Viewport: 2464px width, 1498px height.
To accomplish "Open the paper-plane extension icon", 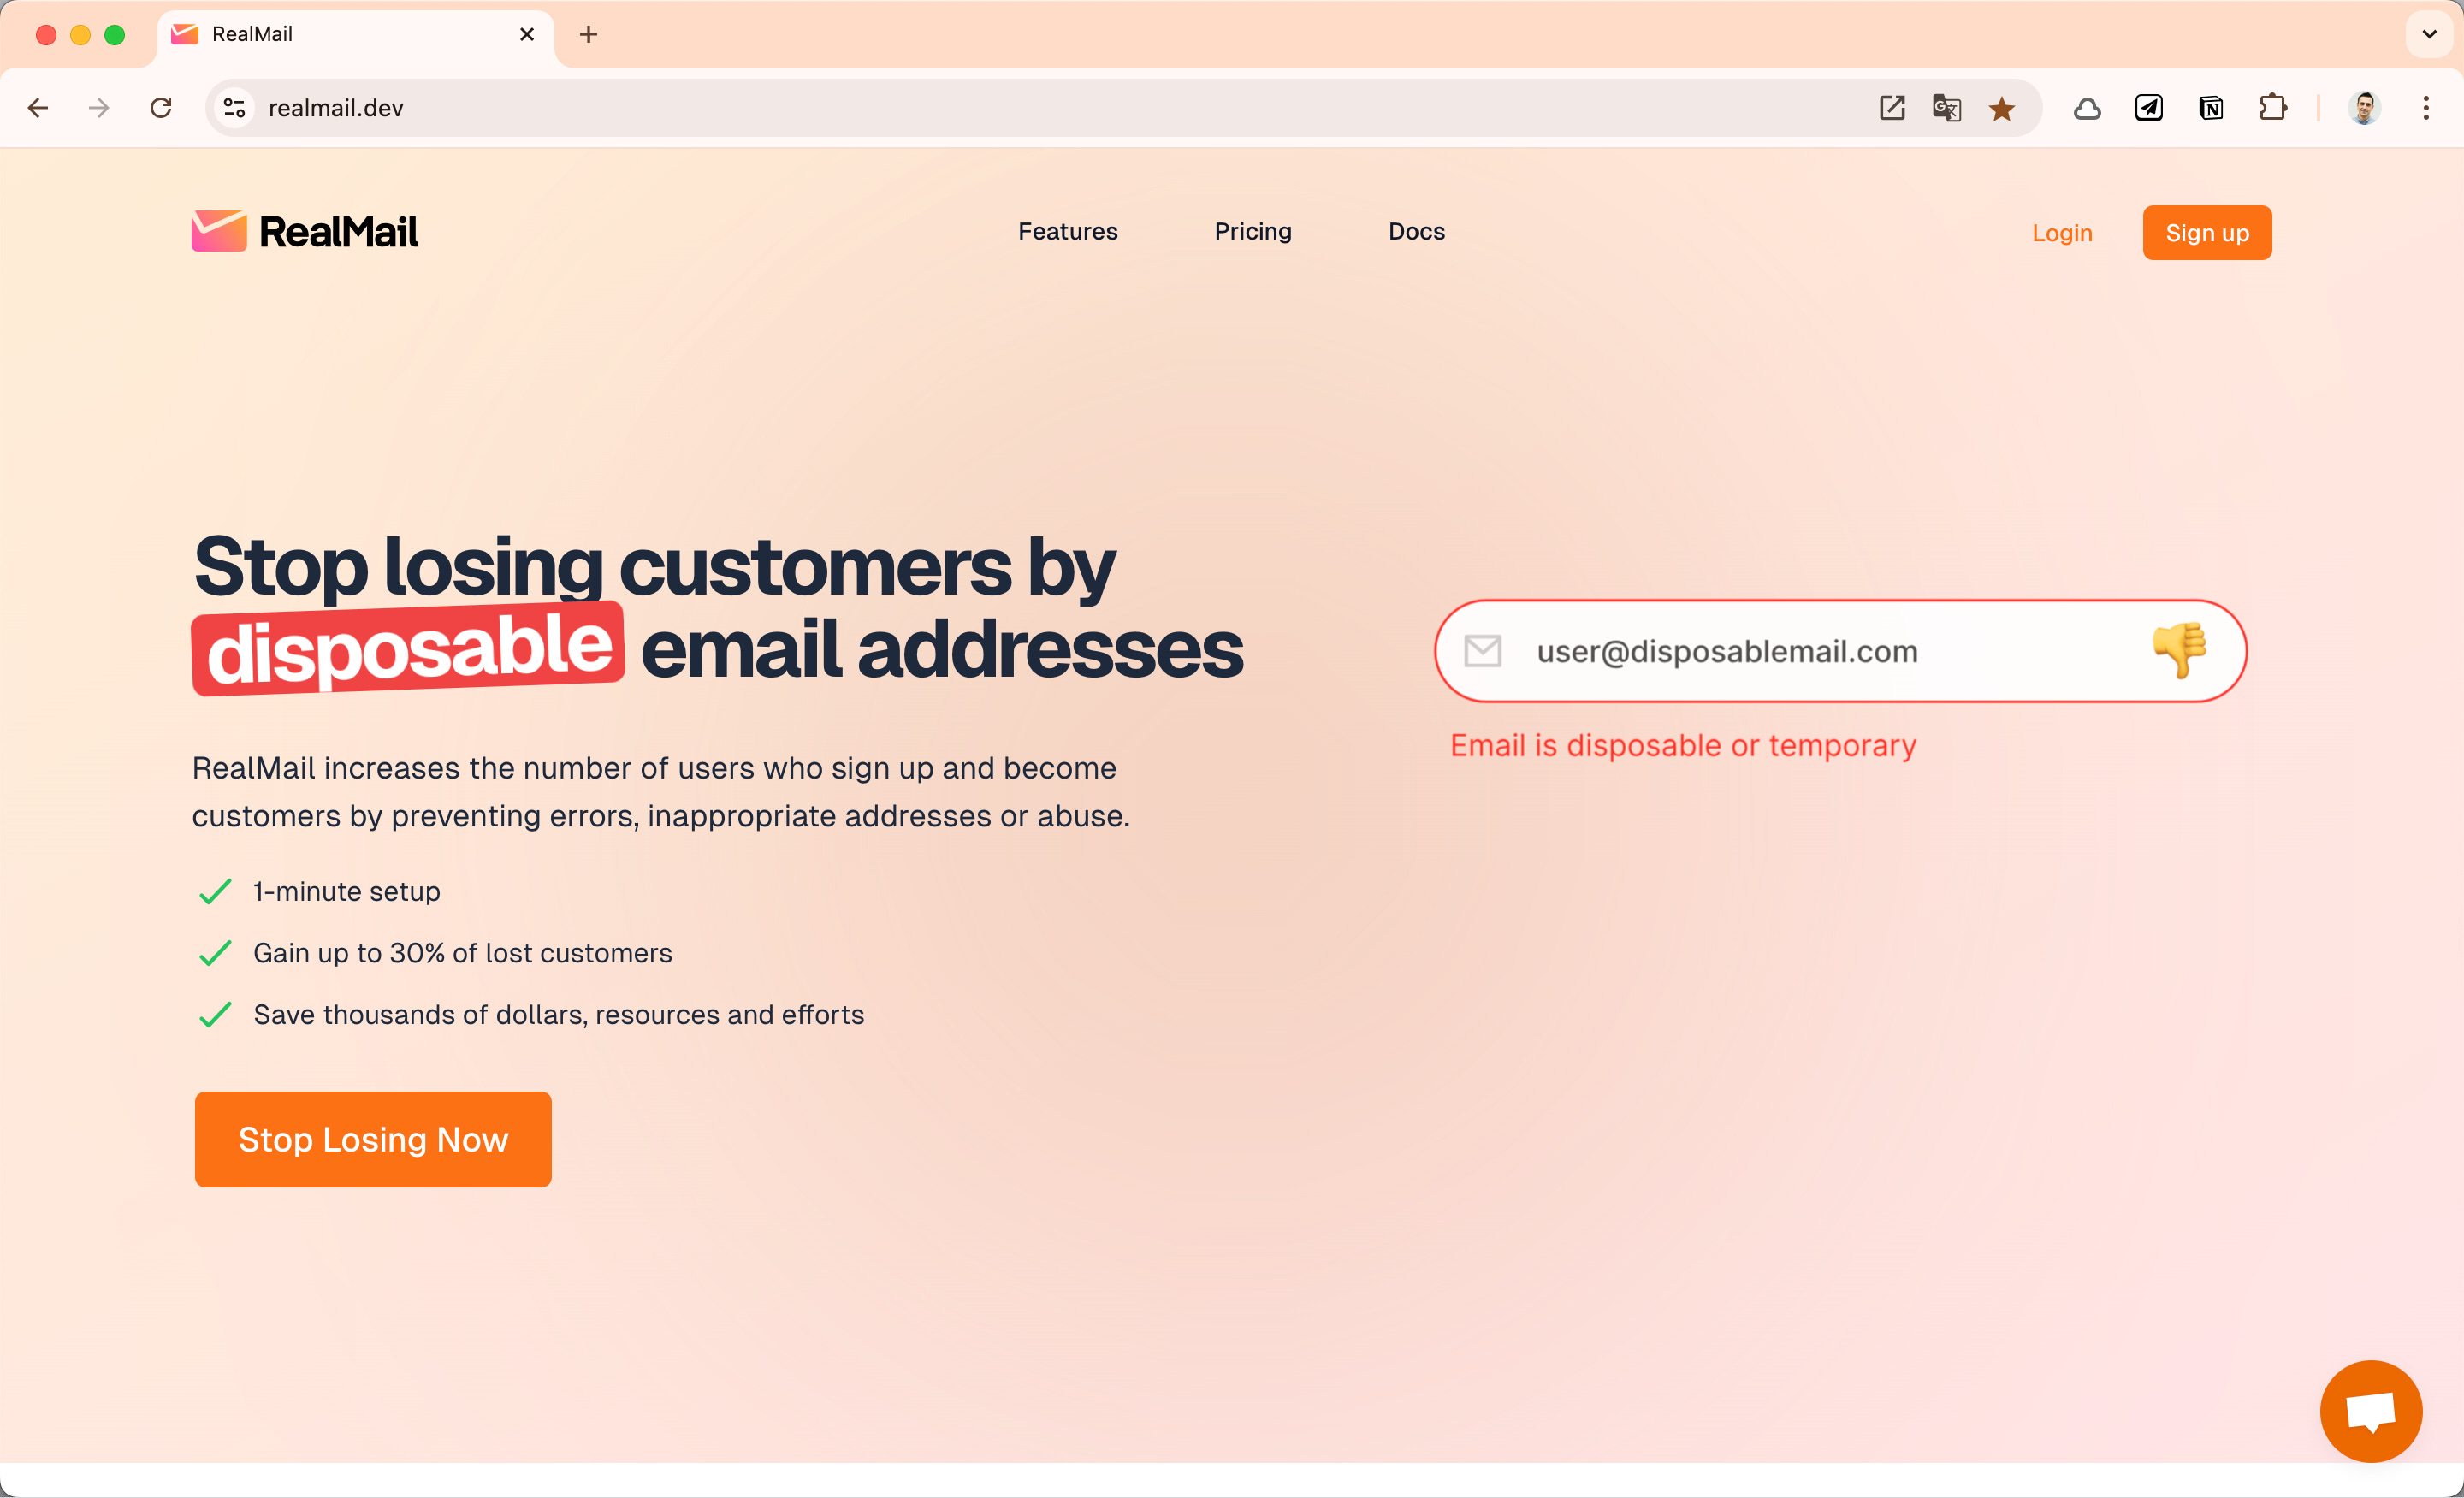I will (x=2149, y=108).
